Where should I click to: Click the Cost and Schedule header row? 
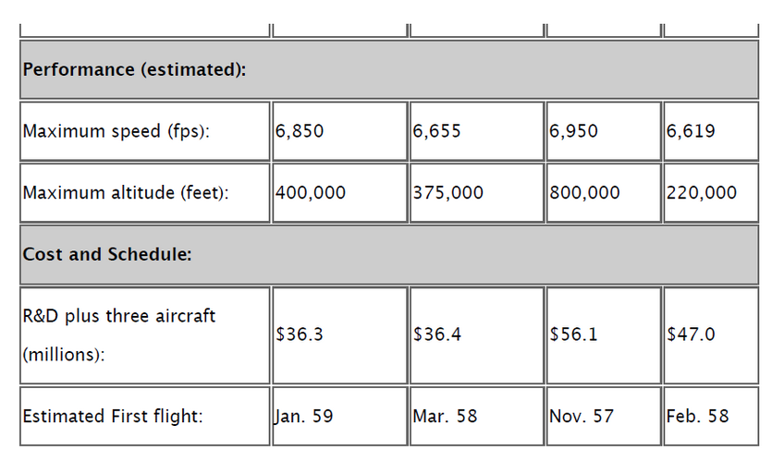389,255
